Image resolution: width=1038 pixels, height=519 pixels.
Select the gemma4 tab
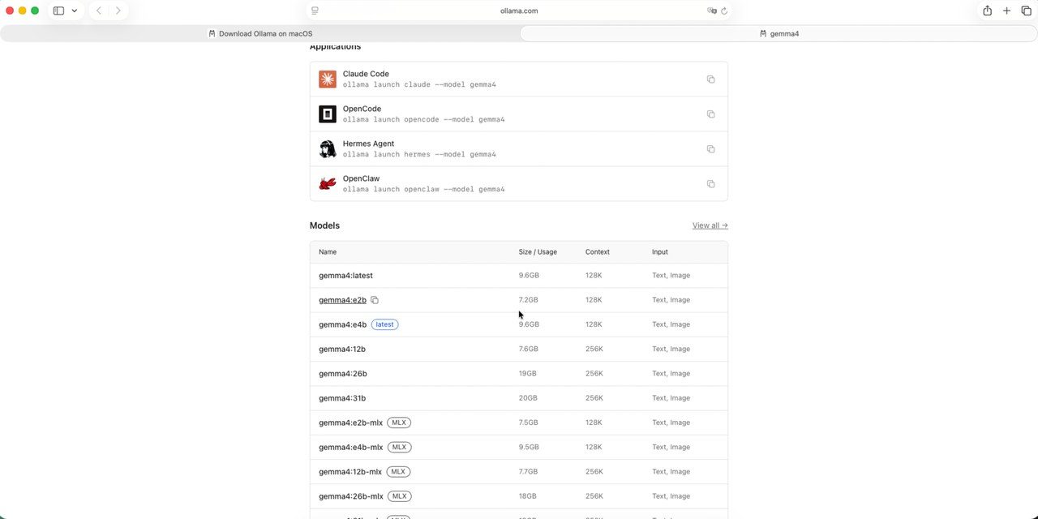[x=778, y=33]
